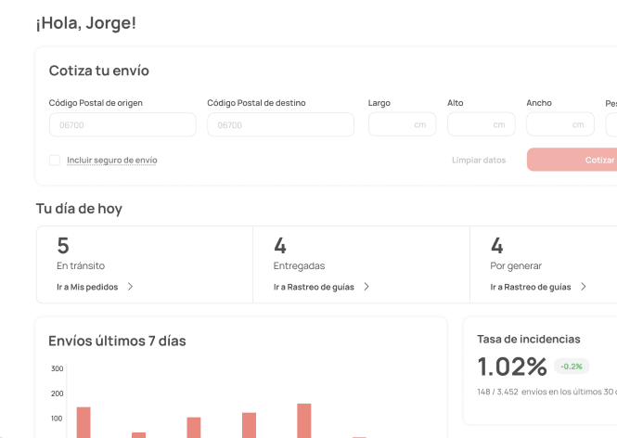
Task: Focus the Alto dimension field
Action: 482,124
